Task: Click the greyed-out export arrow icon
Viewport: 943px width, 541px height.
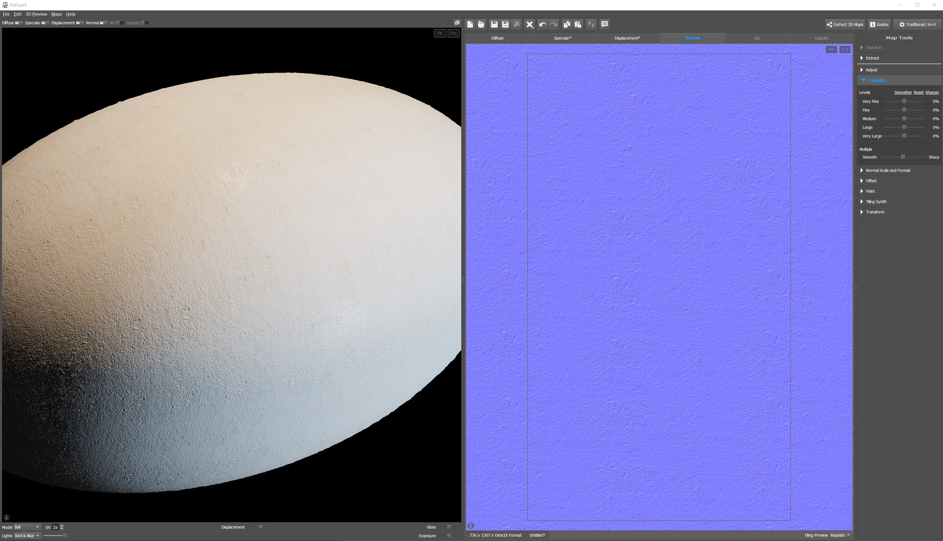Action: pos(516,25)
